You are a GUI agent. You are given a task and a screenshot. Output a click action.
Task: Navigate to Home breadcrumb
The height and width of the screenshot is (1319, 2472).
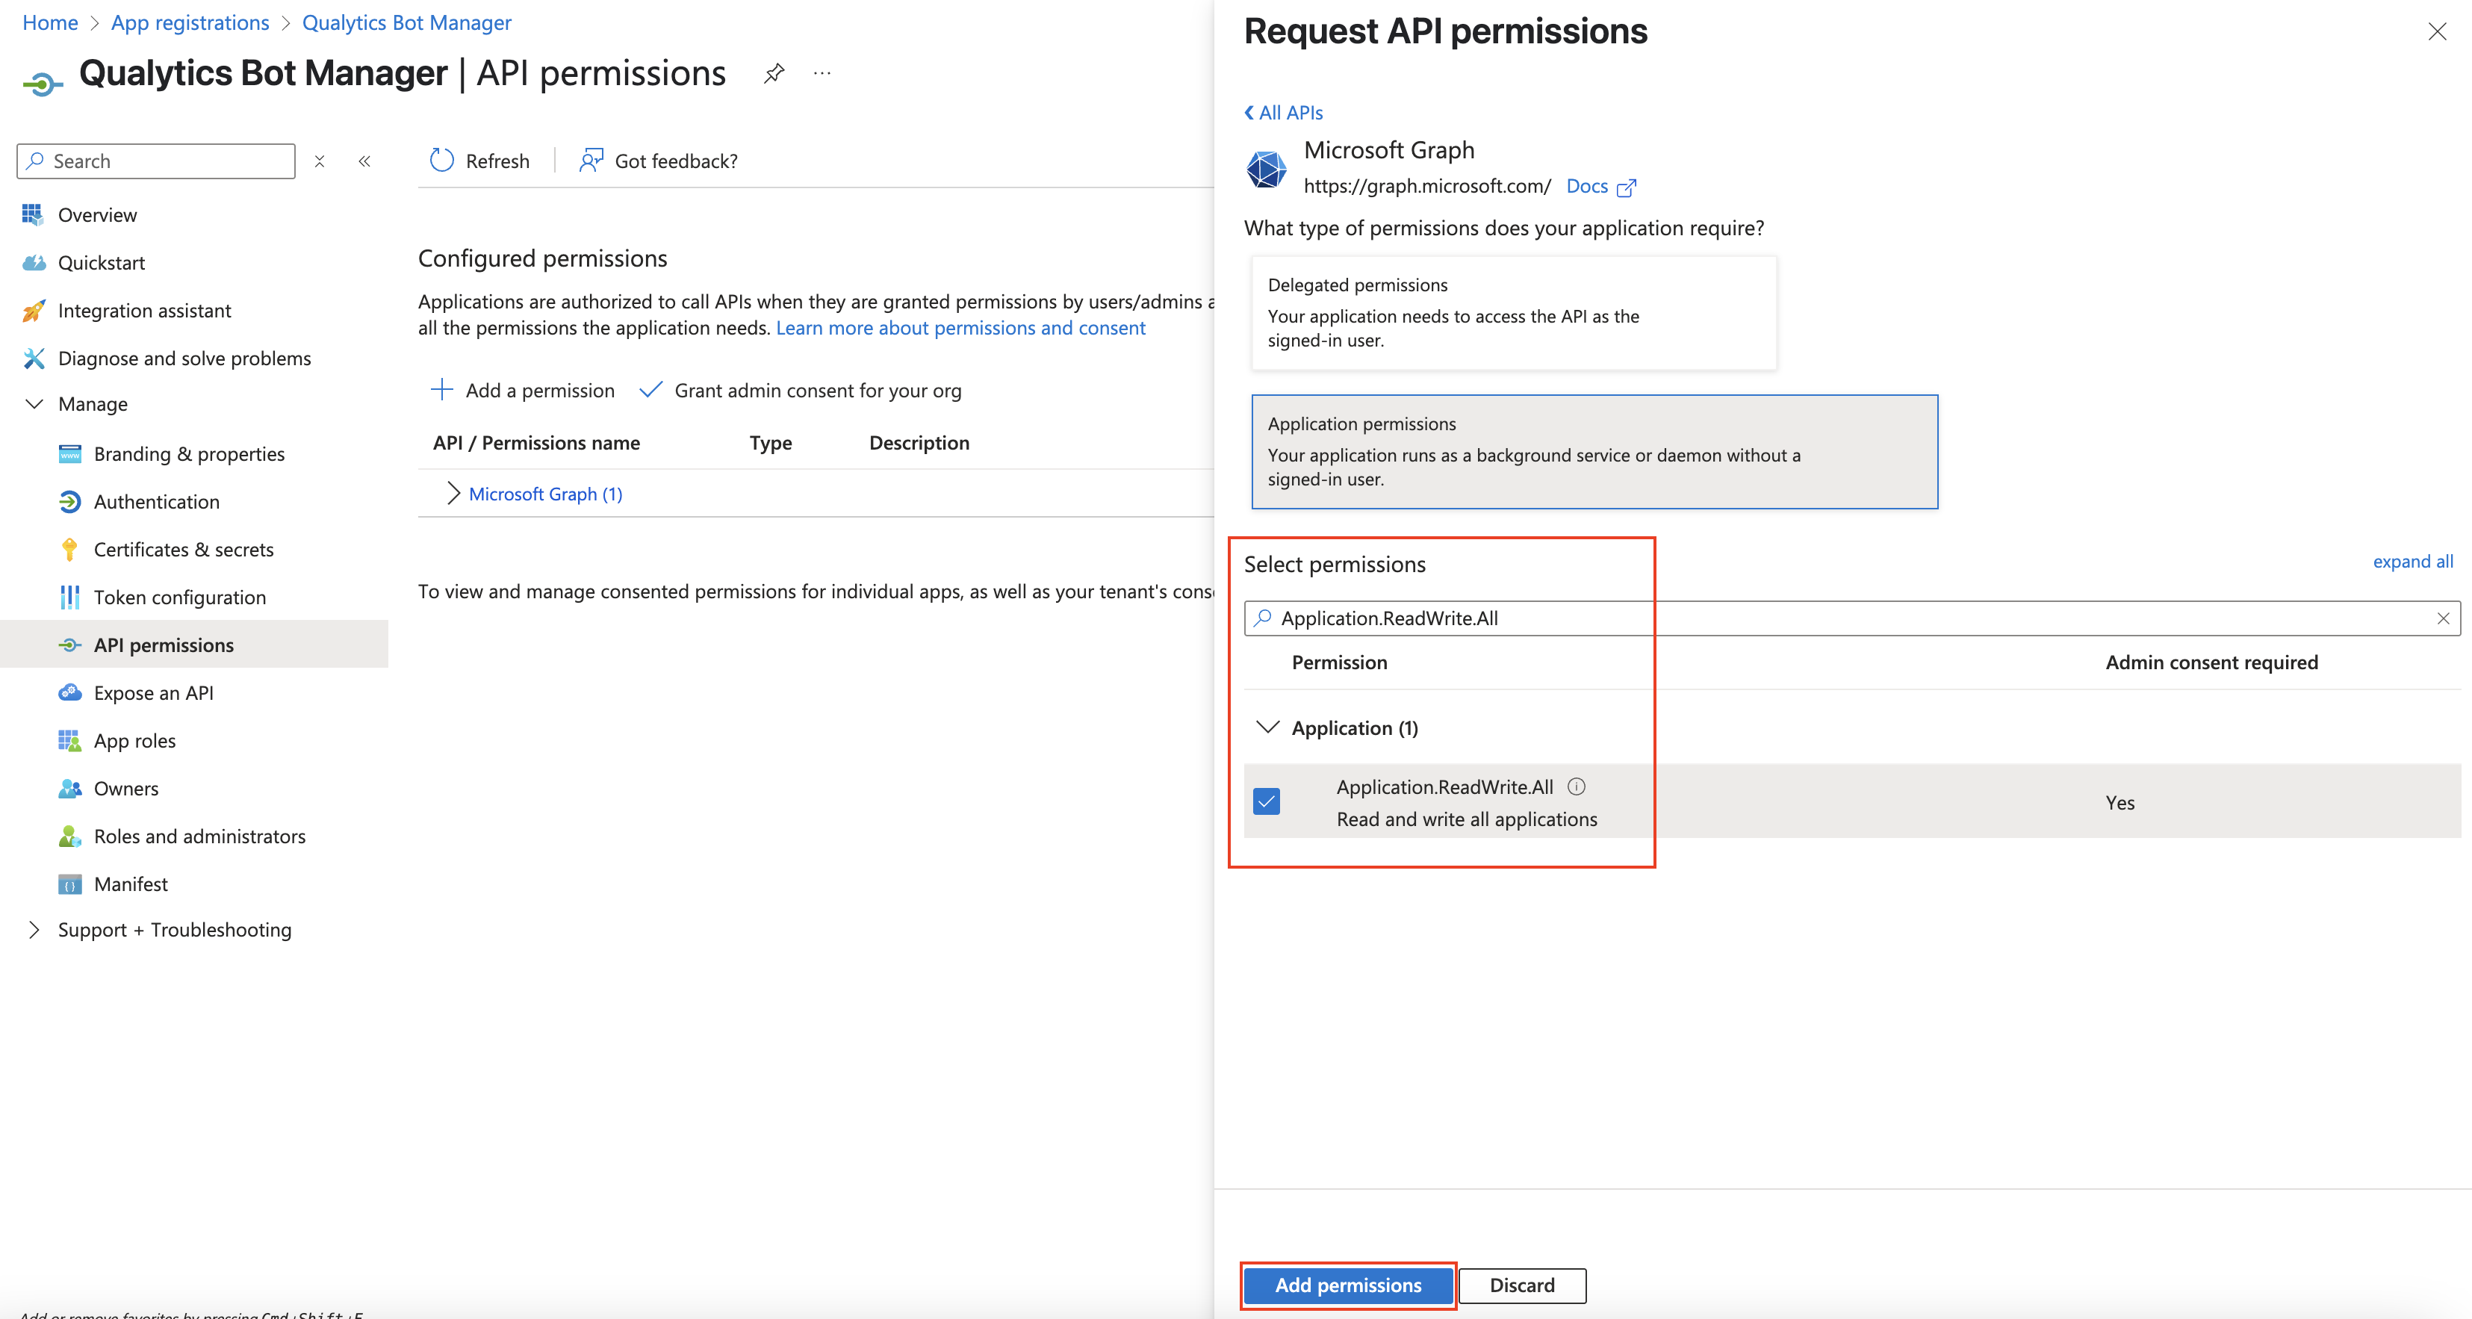[50, 23]
